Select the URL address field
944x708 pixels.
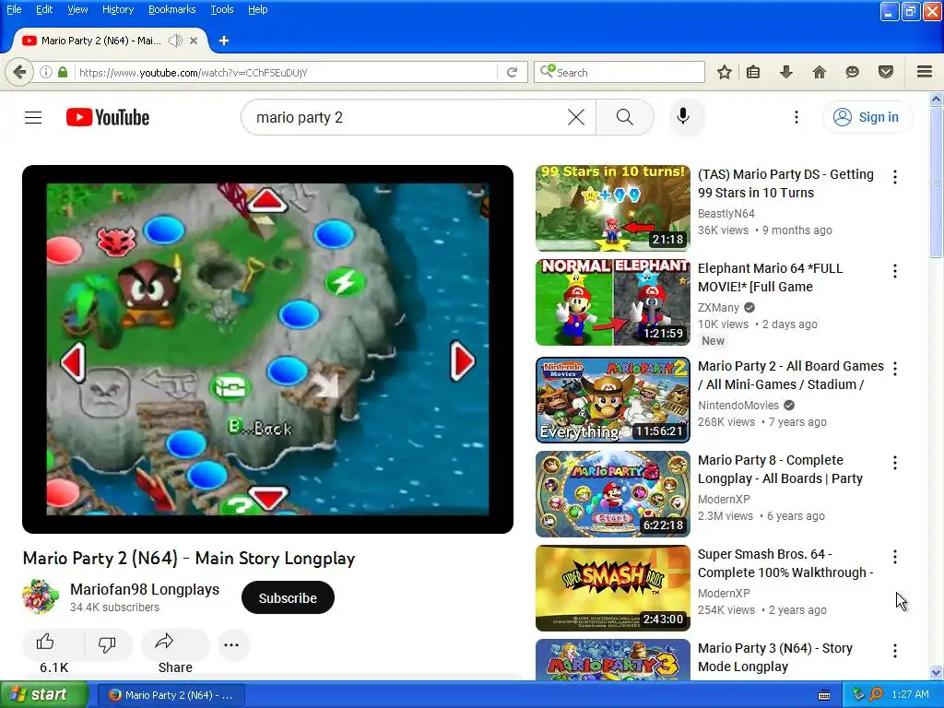tap(286, 72)
